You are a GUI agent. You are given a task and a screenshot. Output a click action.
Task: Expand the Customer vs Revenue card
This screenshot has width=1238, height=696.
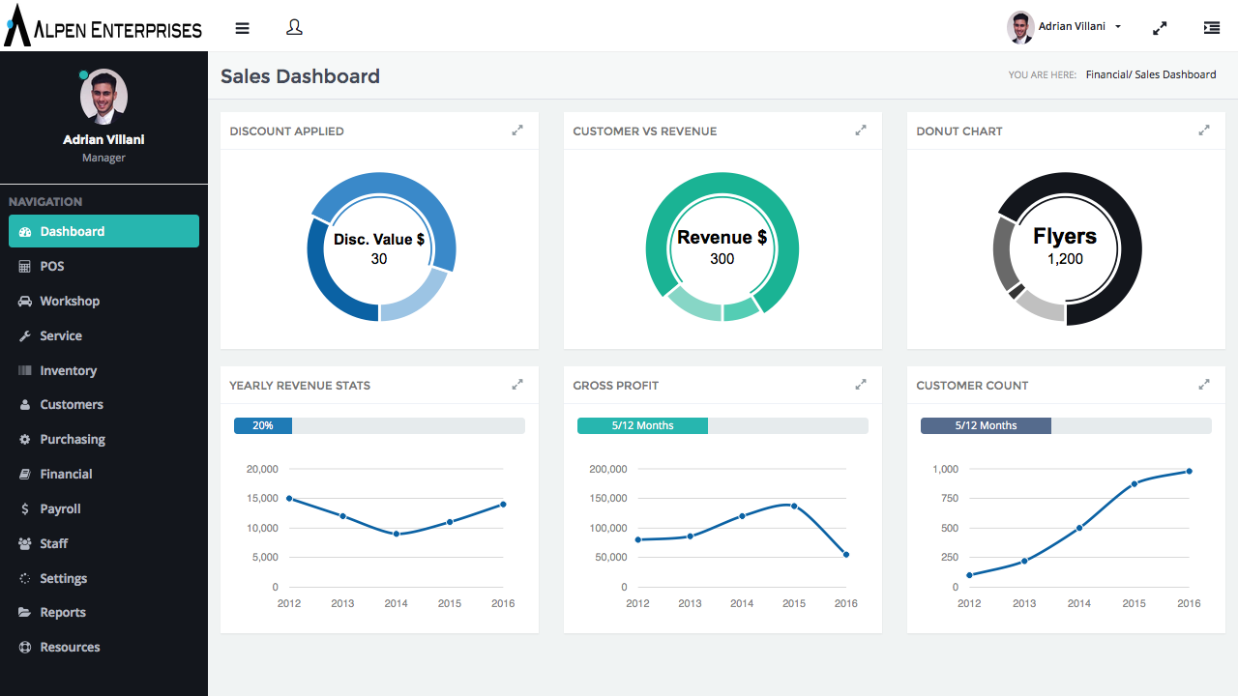[861, 130]
